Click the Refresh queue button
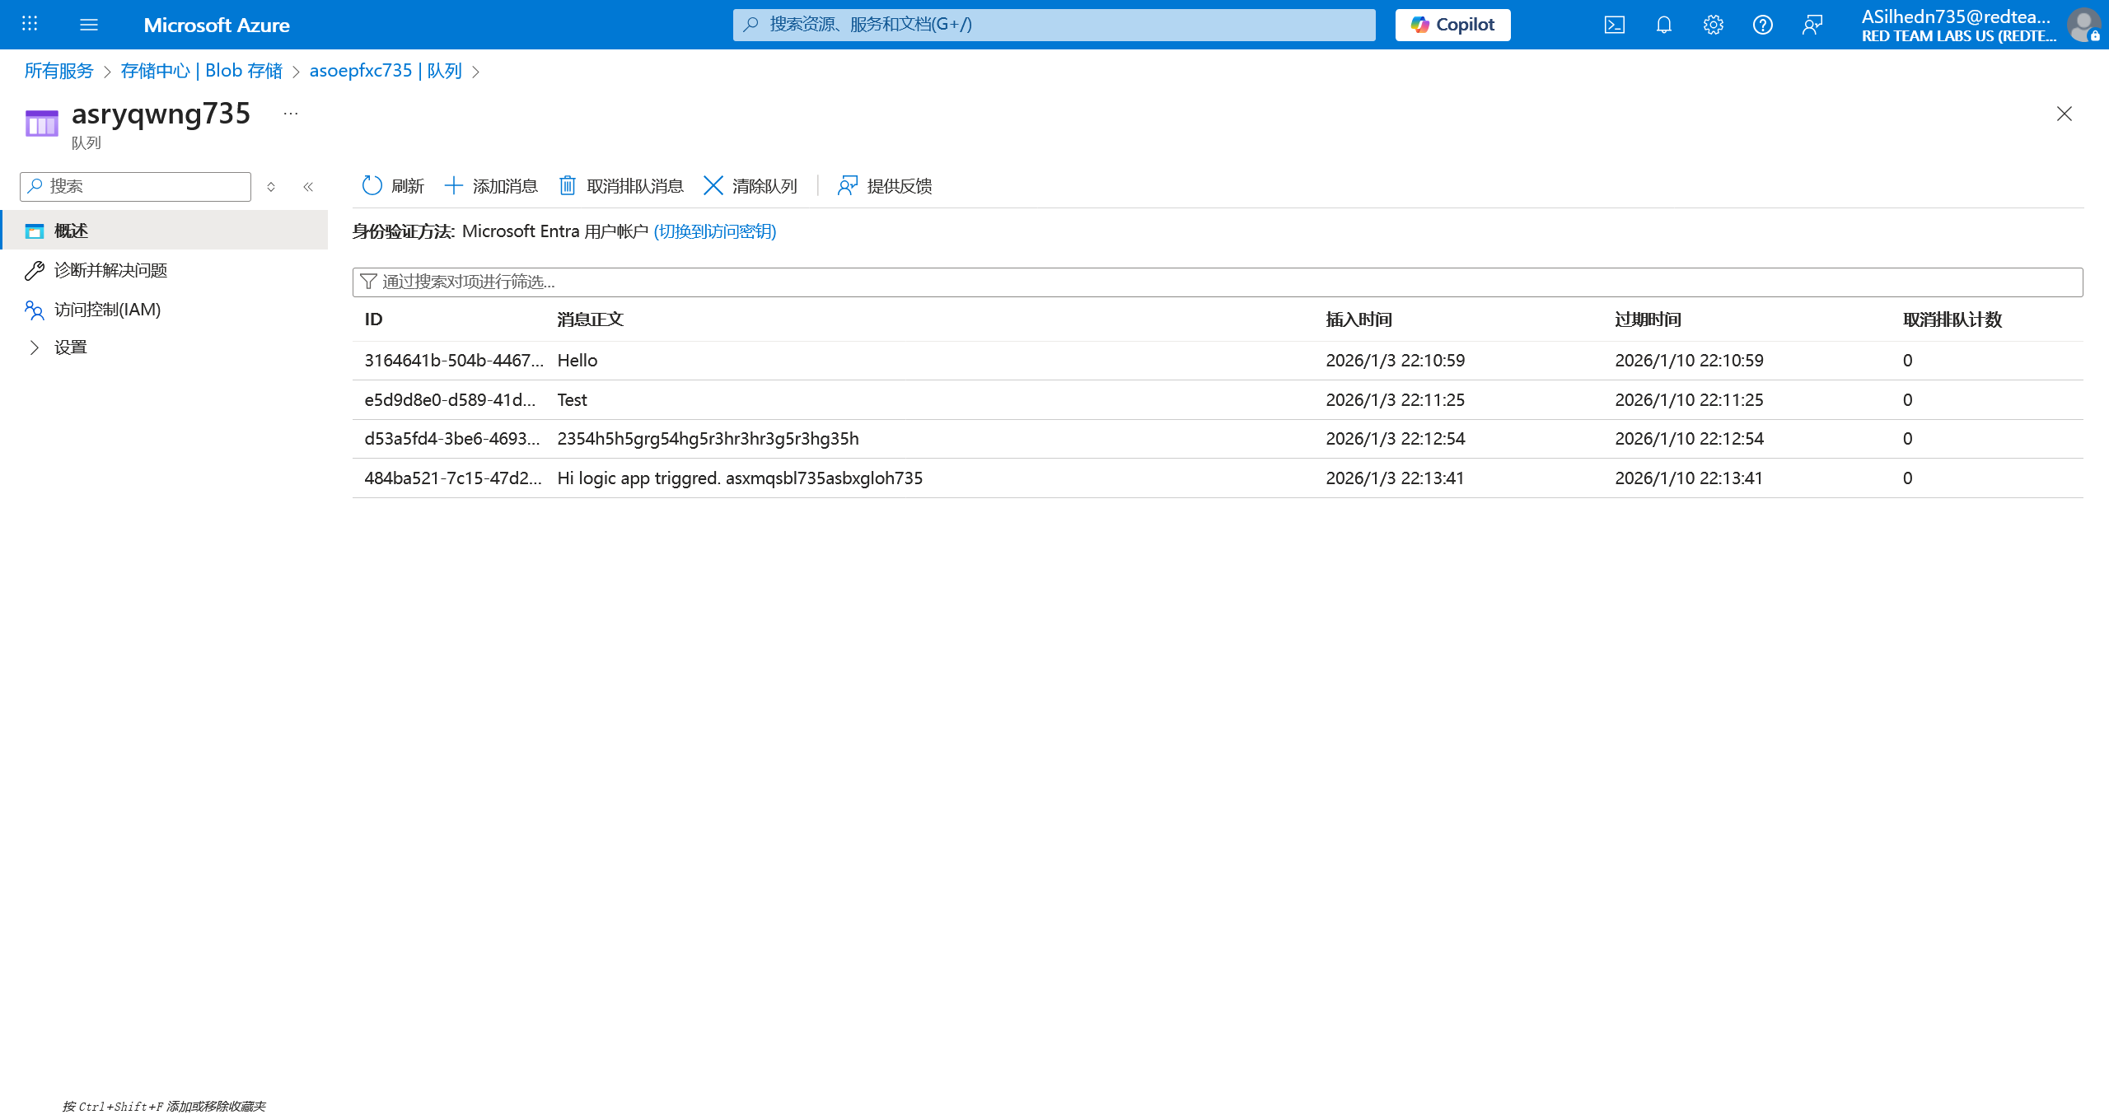2109x1119 pixels. click(x=393, y=186)
